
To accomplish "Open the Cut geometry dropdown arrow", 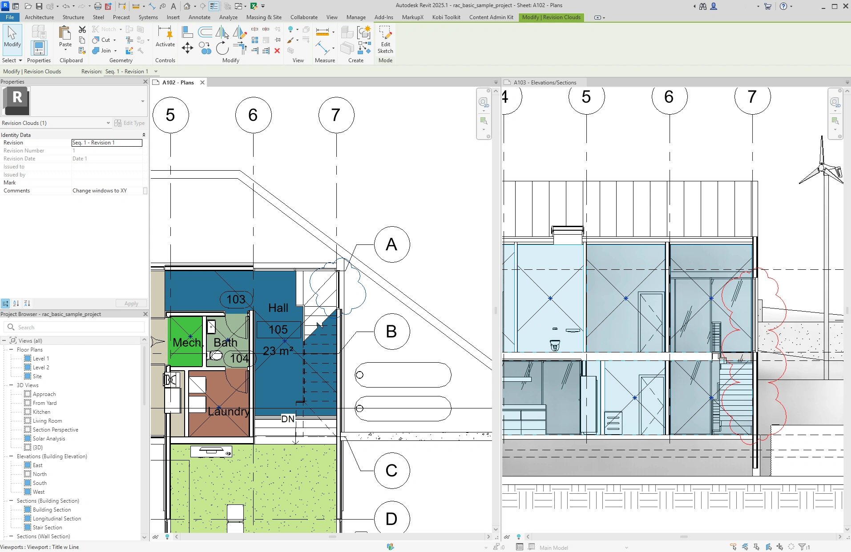I will click(114, 40).
